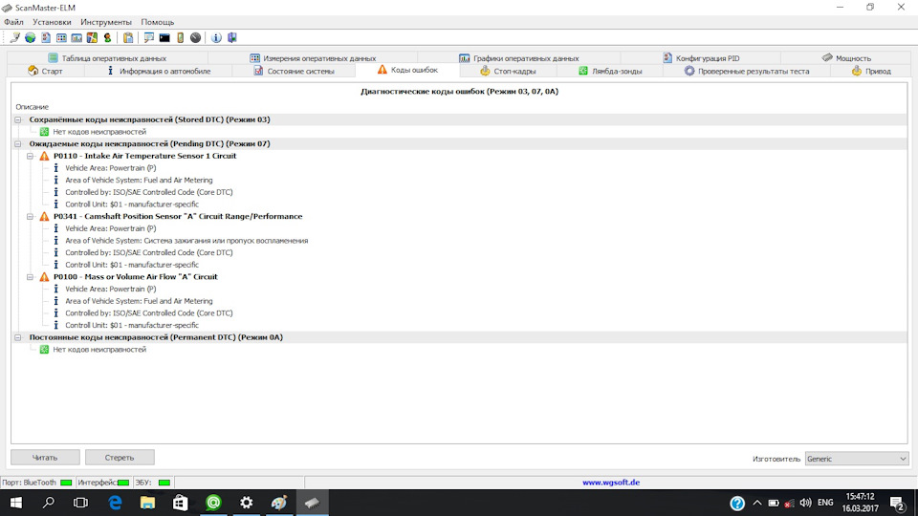
Task: Click the person figure toolbar icon
Action: pyautogui.click(x=107, y=38)
